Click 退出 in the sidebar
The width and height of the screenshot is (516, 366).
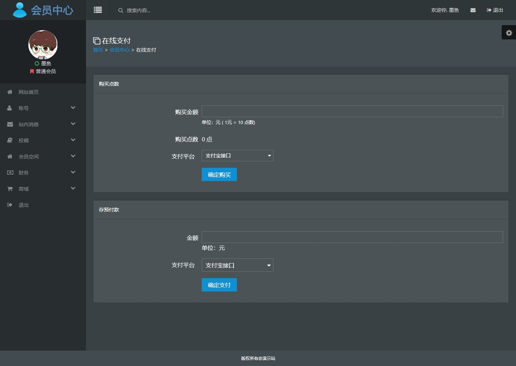24,205
